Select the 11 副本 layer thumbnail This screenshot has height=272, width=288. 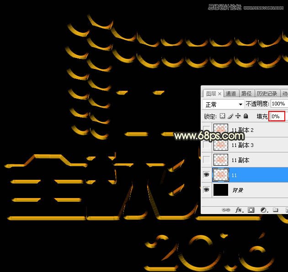(x=221, y=160)
